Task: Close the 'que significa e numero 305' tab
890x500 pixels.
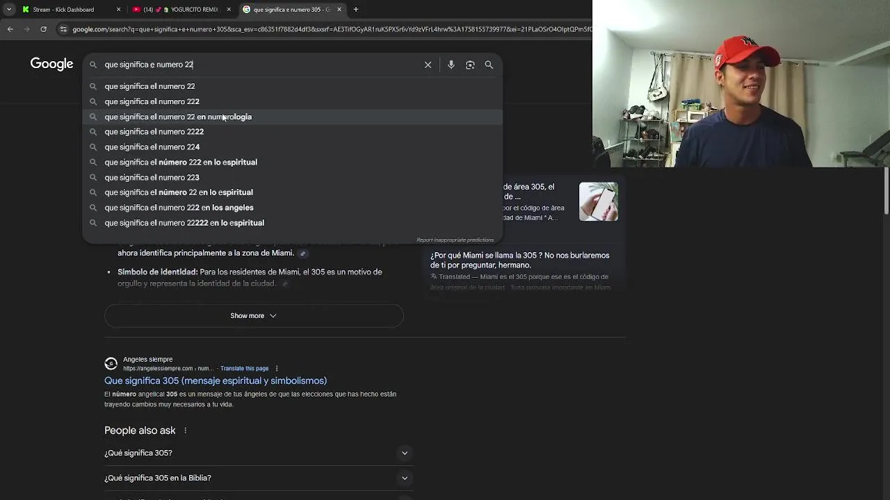Action: tap(339, 10)
